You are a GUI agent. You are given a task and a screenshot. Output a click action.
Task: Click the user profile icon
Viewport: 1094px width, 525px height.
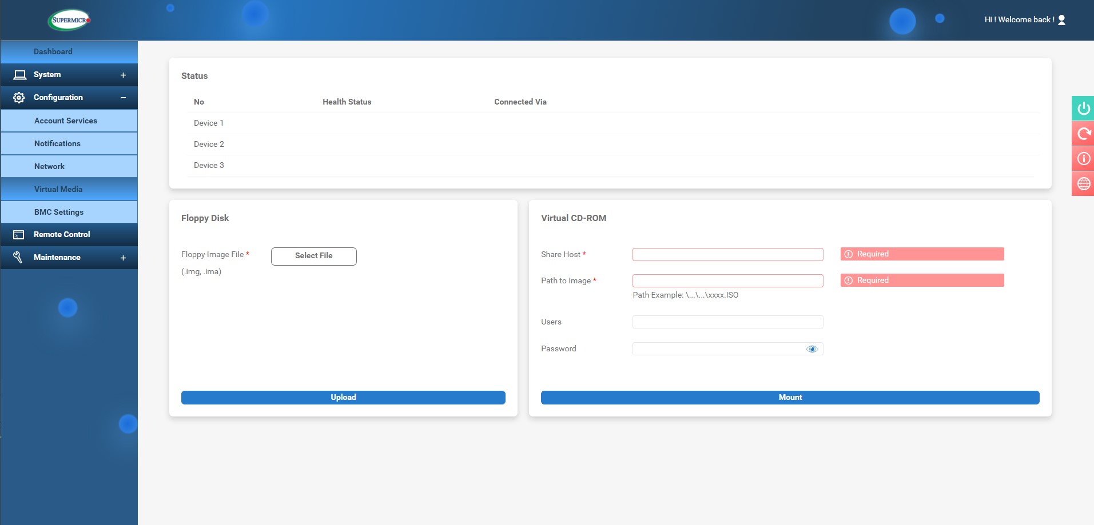[x=1061, y=20]
